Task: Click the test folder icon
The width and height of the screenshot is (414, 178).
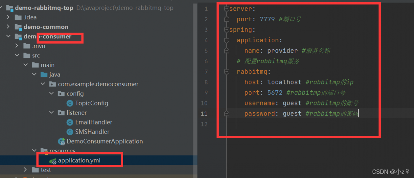Action: click(35, 170)
